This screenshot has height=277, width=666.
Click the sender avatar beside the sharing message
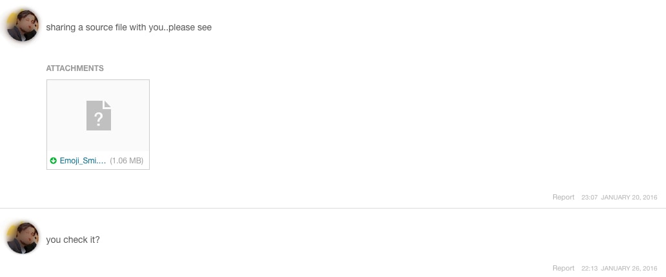click(23, 25)
